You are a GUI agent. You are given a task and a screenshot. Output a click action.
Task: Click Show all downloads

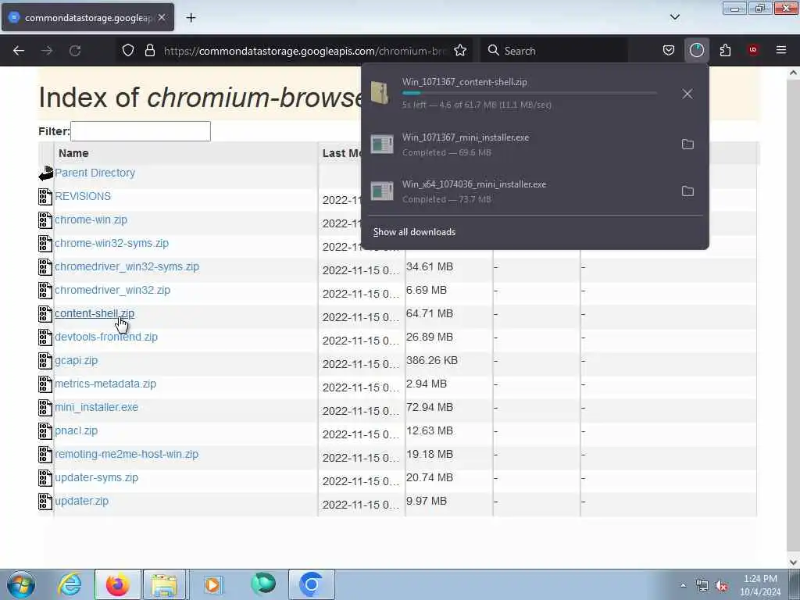point(414,232)
